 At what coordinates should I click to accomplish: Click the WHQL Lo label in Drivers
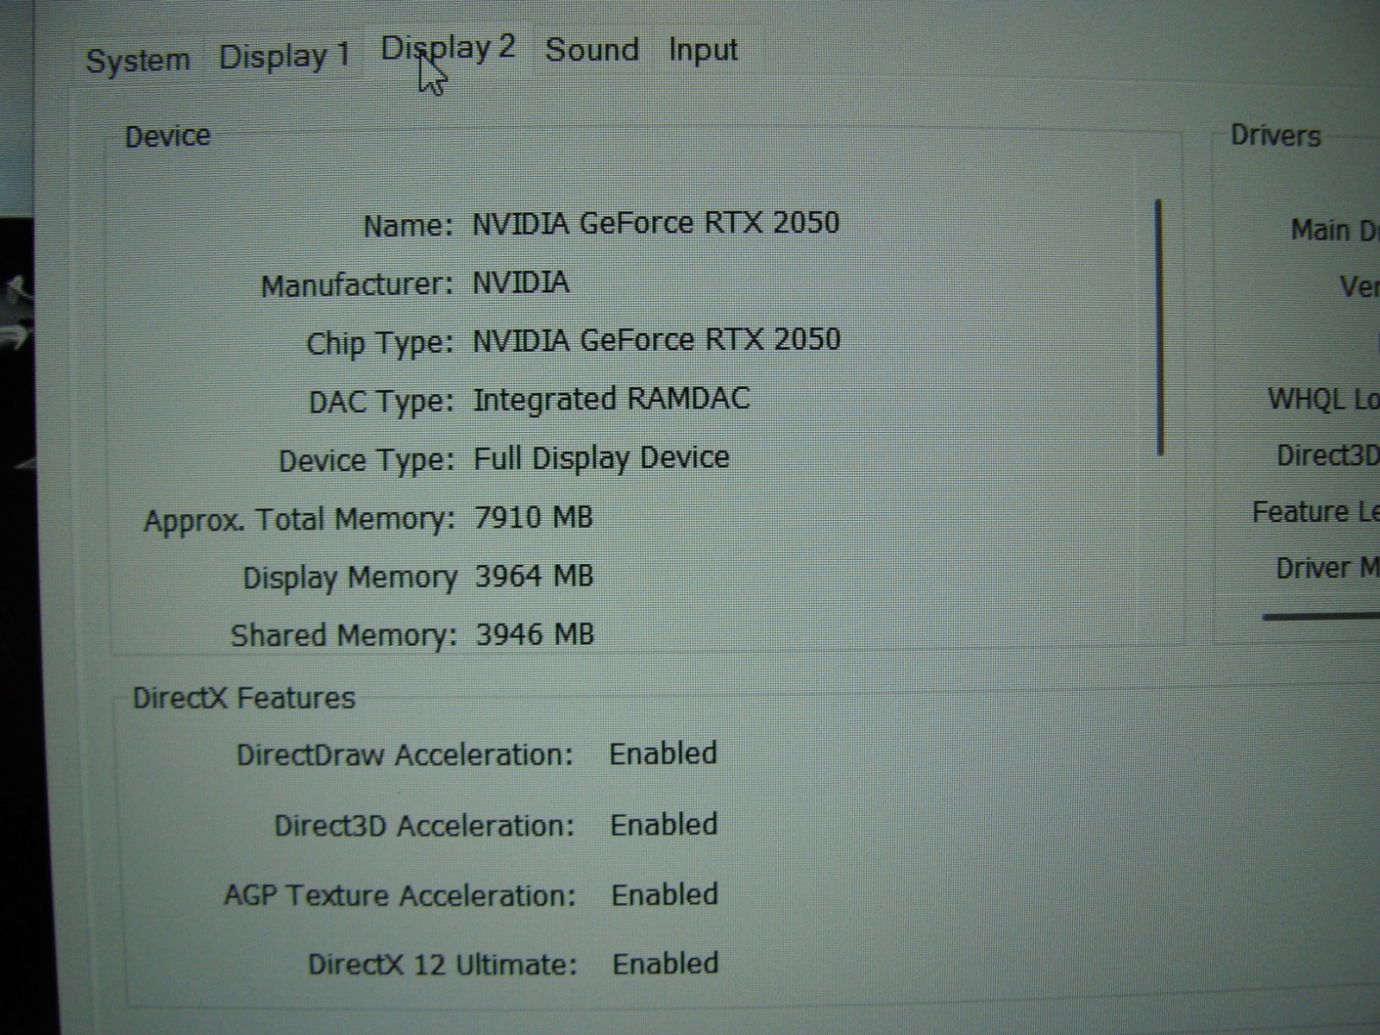(x=1323, y=398)
